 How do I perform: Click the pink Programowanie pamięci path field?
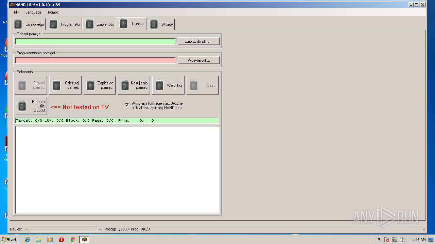95,60
